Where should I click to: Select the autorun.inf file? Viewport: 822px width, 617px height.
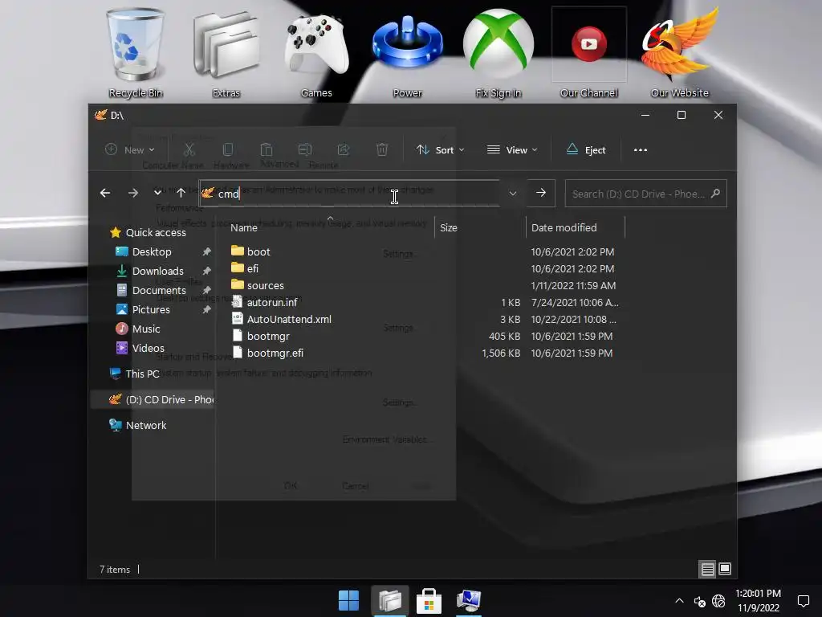(x=272, y=302)
